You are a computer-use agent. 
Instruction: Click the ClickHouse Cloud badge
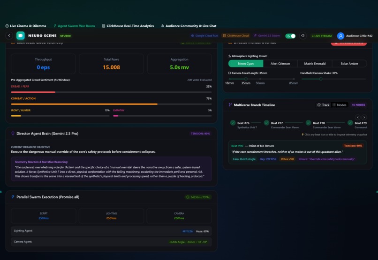(235, 36)
